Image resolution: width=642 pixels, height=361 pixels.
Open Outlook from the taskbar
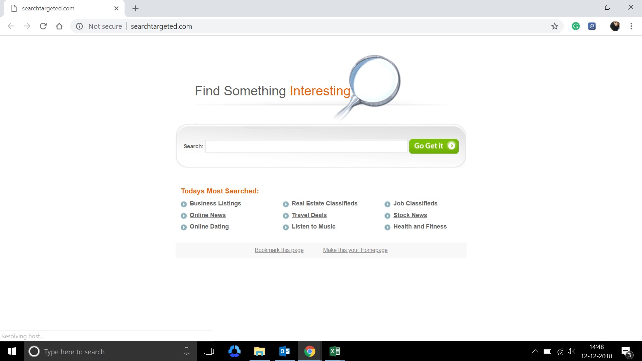[x=284, y=351]
